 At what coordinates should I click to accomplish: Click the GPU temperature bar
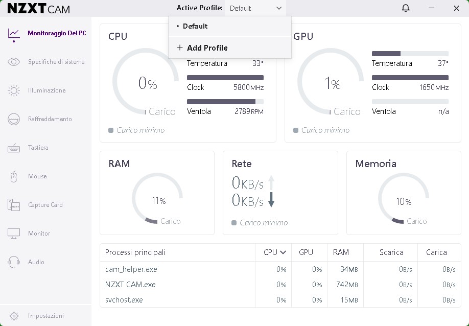(x=410, y=54)
